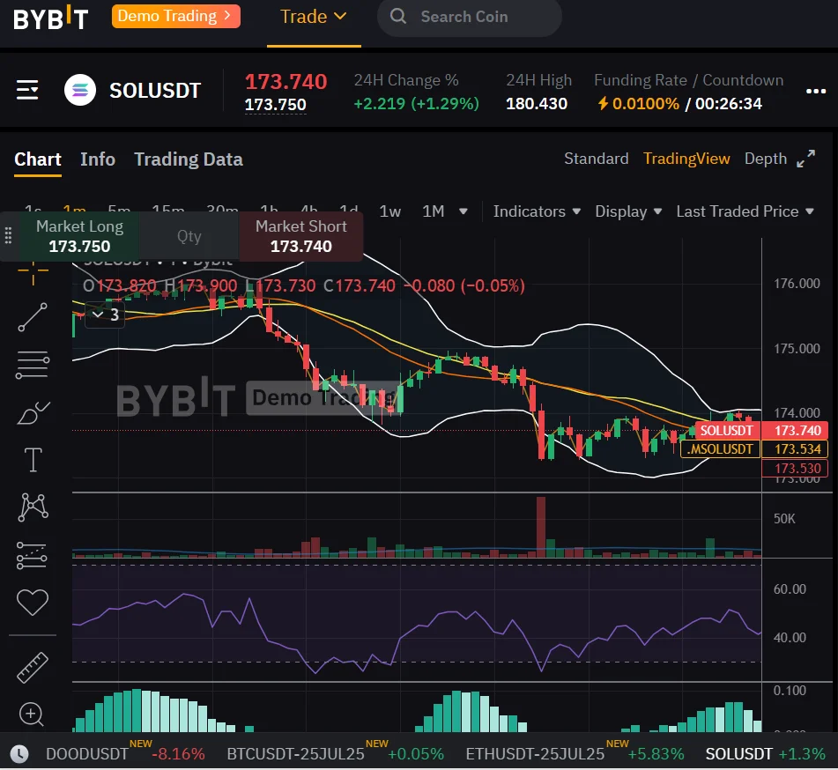Click the Search Coin field
Viewport: 838px width, 770px height.
pos(470,17)
